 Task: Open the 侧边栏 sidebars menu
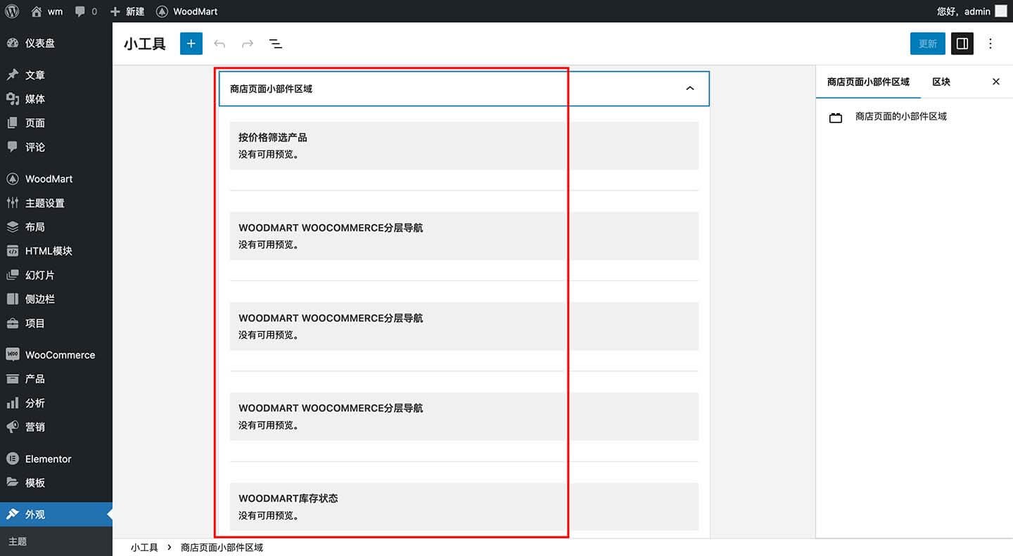56,299
